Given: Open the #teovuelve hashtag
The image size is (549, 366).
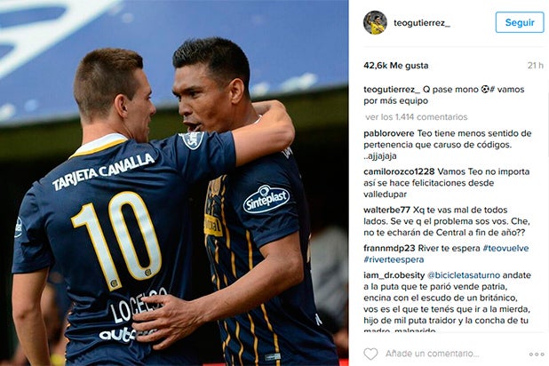Looking at the screenshot, I should click(505, 249).
